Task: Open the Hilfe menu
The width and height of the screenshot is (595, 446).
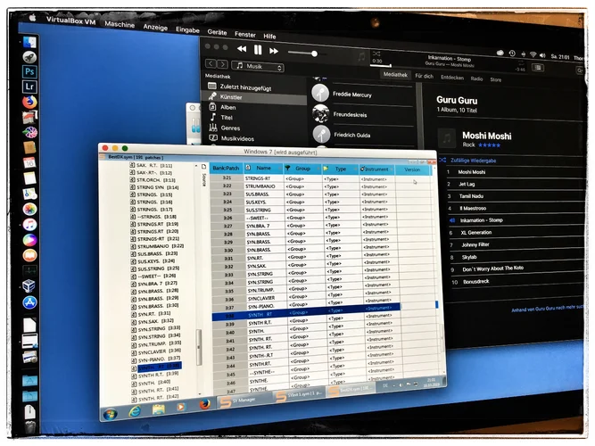Action: point(269,37)
